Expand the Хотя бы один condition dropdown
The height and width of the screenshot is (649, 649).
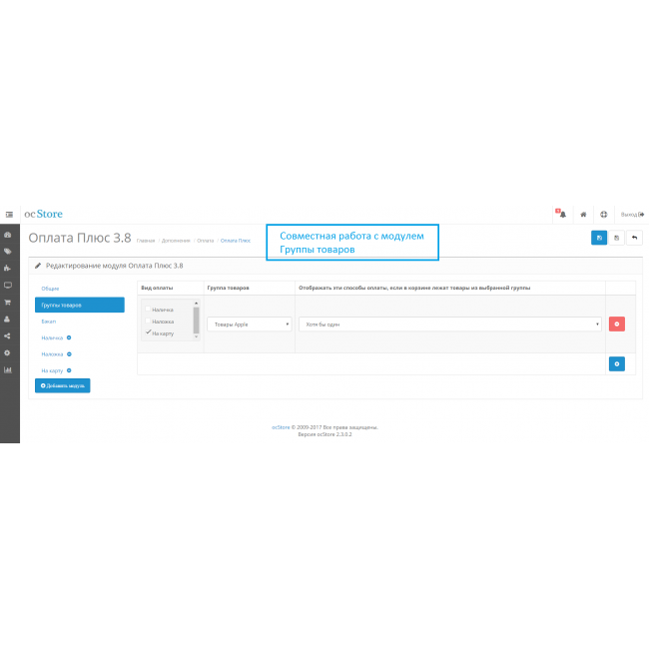[x=449, y=324]
